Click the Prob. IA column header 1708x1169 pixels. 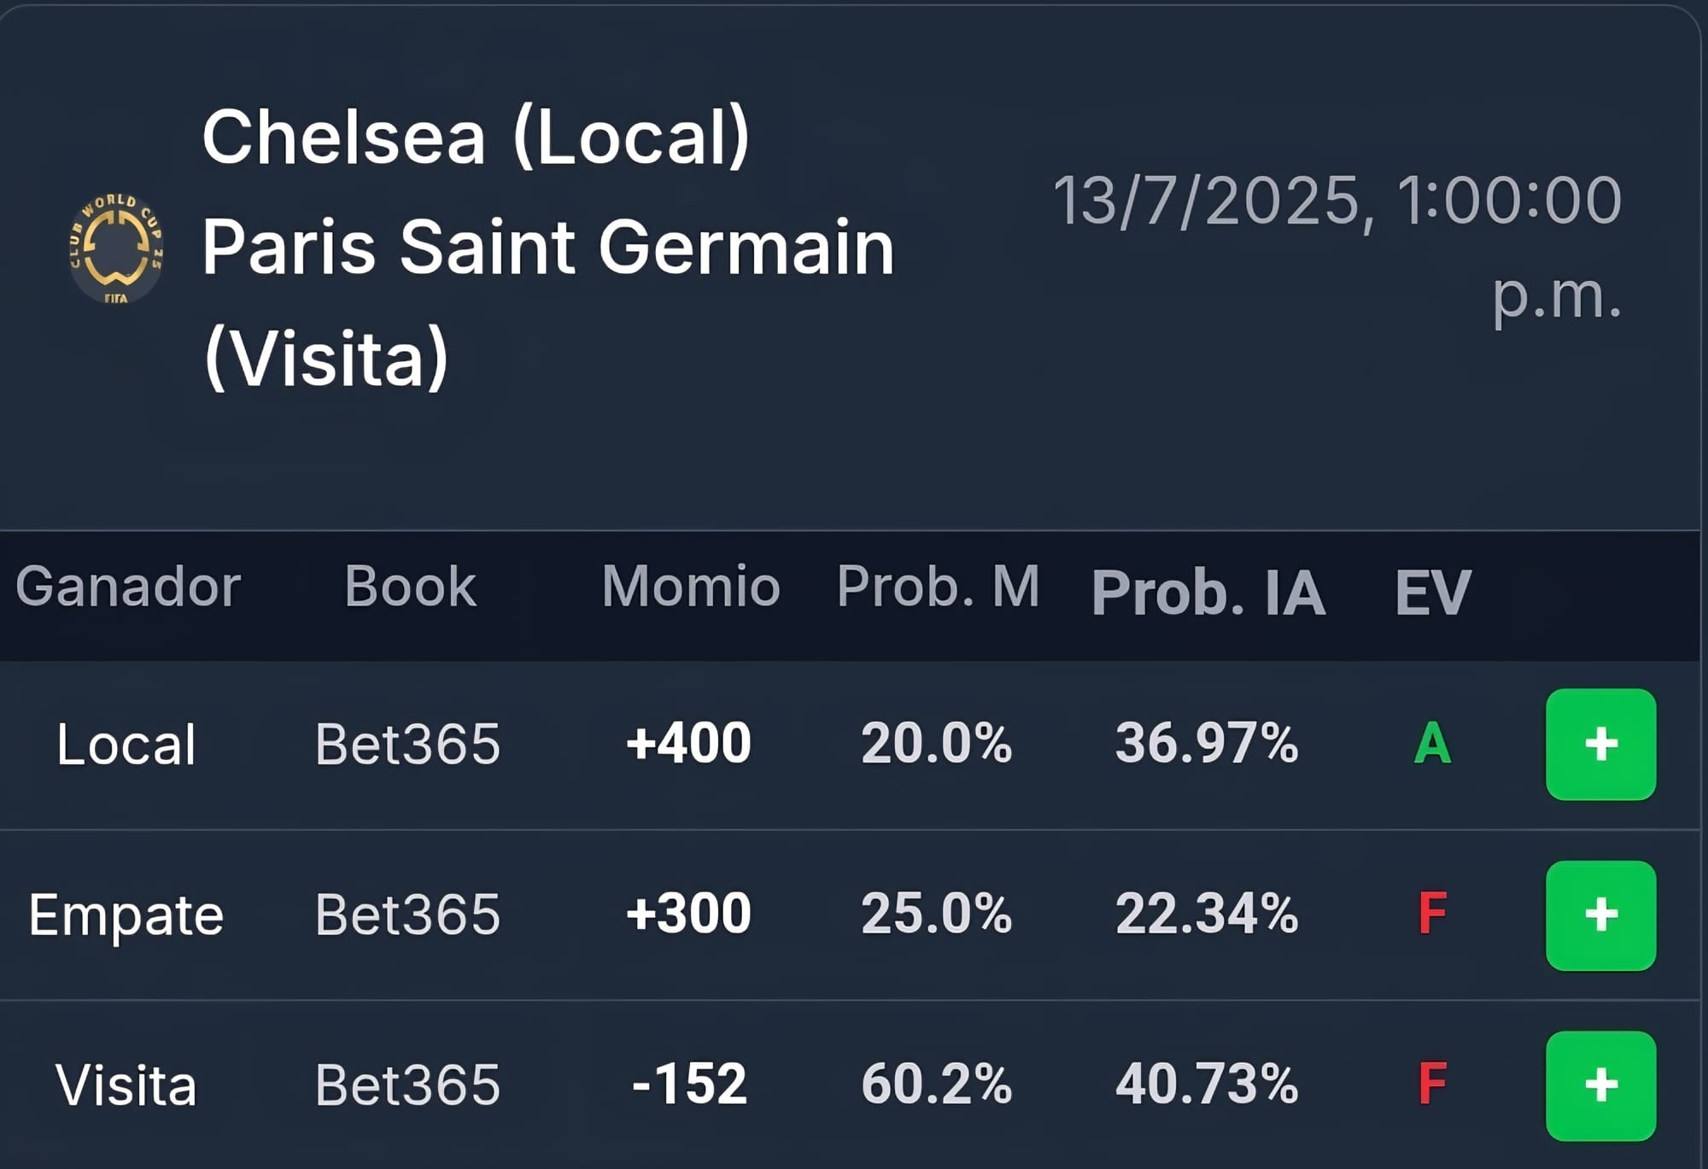1208,592
